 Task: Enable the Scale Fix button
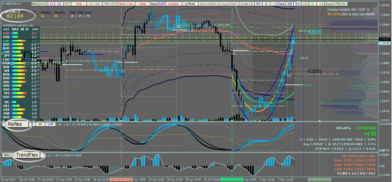[x=247, y=4]
